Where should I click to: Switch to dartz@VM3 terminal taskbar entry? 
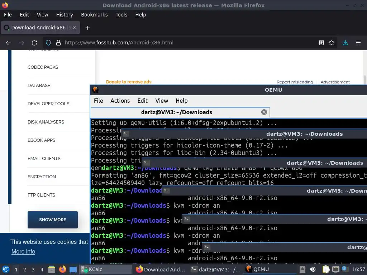tap(215, 269)
